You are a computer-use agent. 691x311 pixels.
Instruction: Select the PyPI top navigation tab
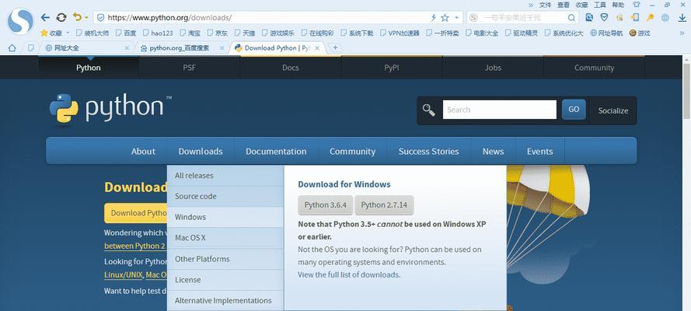pos(391,68)
